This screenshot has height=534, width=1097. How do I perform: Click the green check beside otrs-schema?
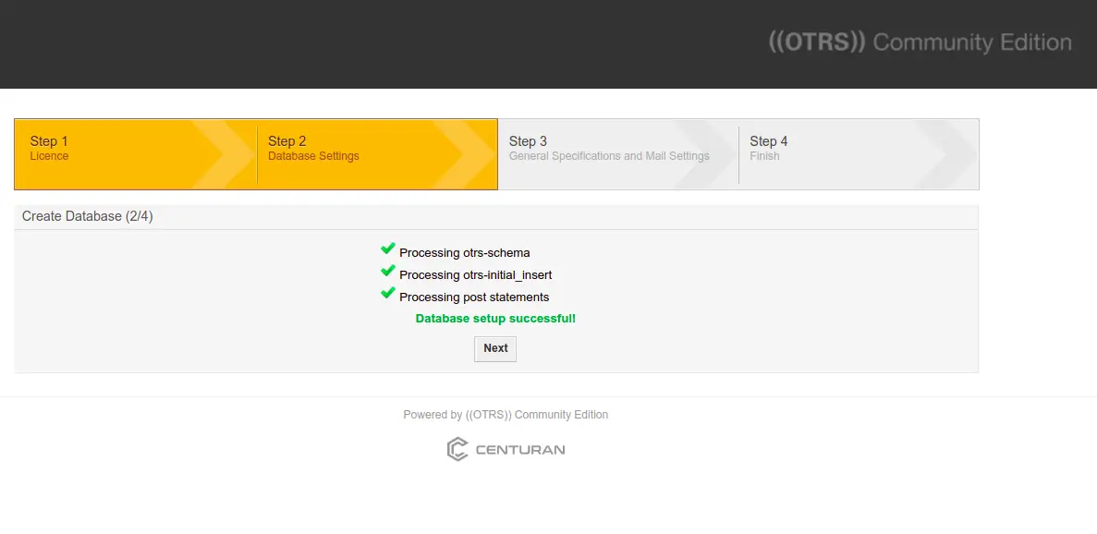388,249
